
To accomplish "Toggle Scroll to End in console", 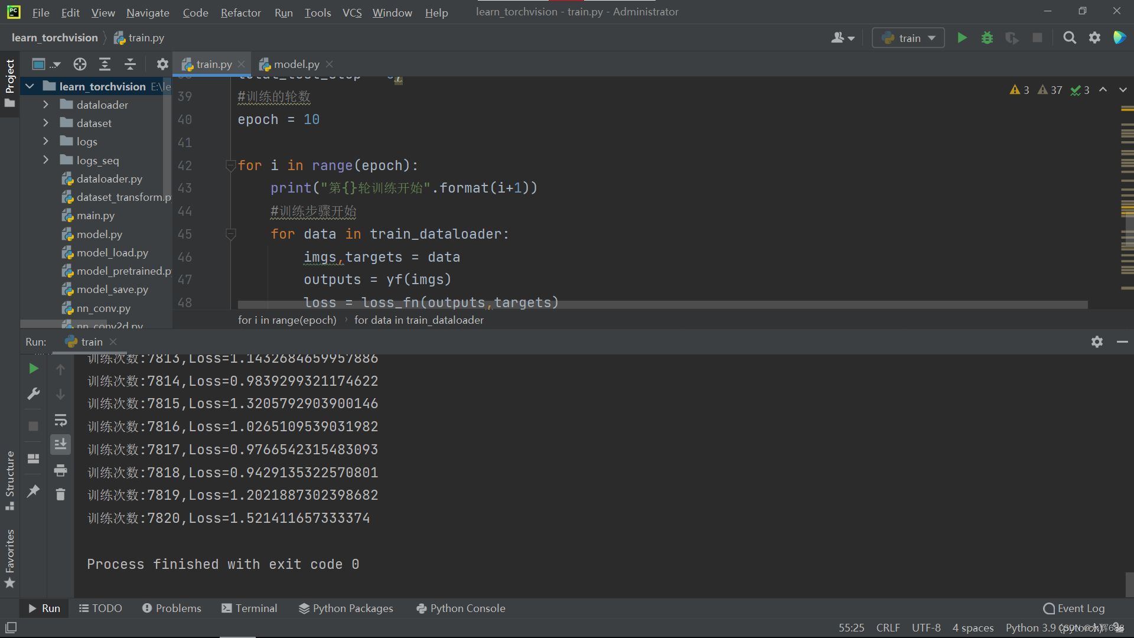I will click(60, 444).
